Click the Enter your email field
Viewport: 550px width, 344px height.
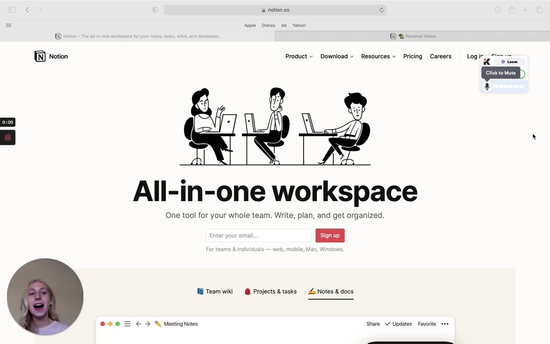(x=258, y=235)
